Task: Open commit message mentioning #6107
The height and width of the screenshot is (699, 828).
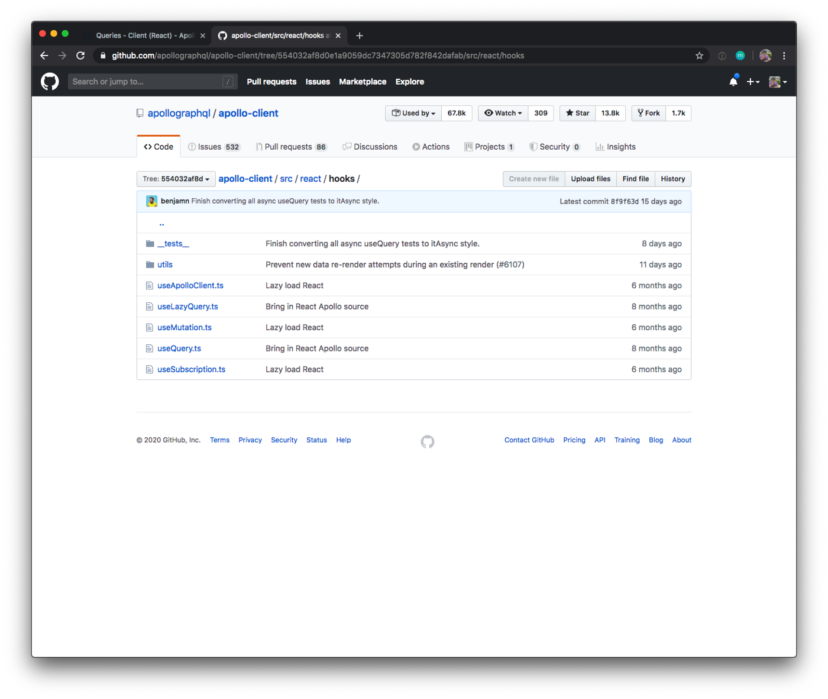Action: [x=395, y=265]
